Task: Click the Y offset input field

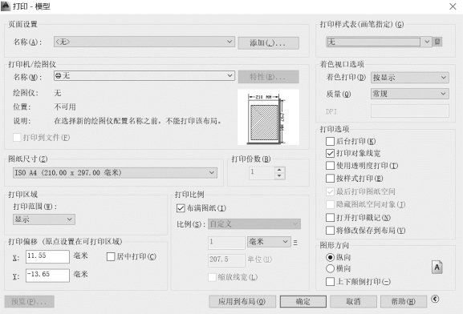Action: pyautogui.click(x=47, y=276)
